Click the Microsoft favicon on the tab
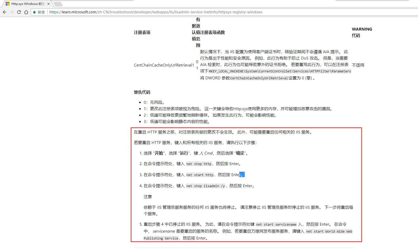Screen dimensions: 418x249 (8, 4)
